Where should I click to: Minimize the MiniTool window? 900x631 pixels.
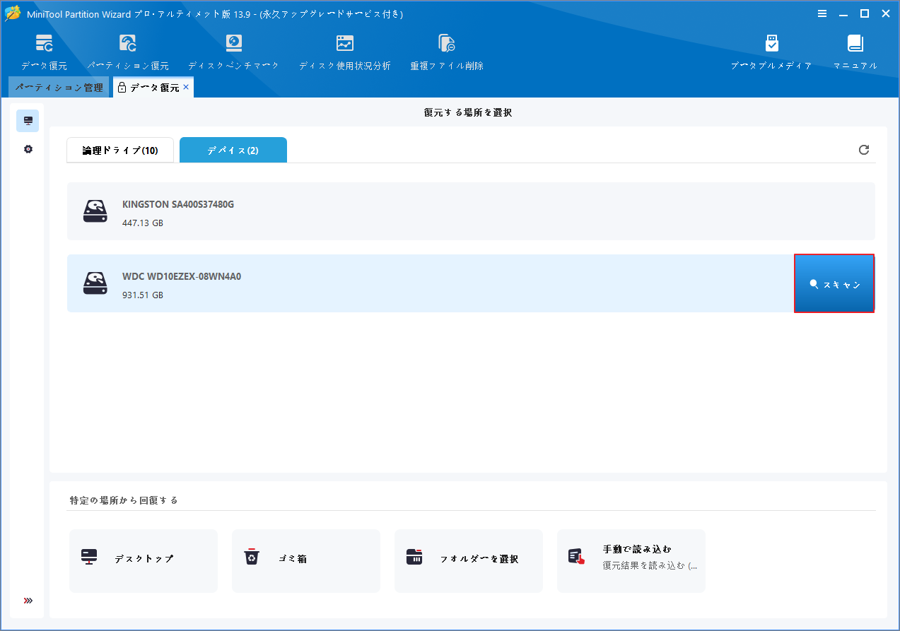click(x=843, y=13)
